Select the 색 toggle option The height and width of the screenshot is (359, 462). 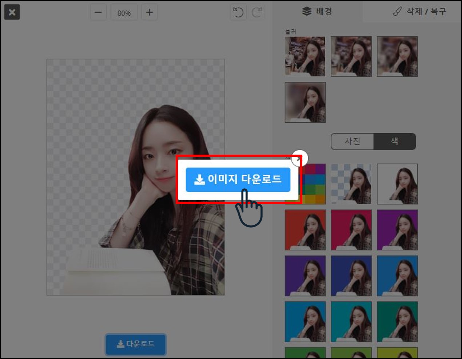point(395,141)
